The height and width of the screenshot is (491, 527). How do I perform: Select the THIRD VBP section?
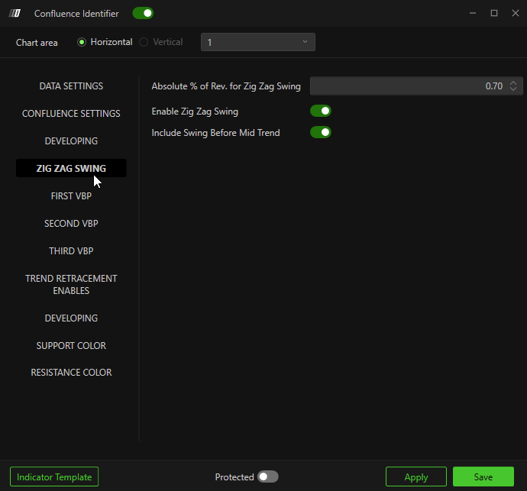[x=71, y=251]
